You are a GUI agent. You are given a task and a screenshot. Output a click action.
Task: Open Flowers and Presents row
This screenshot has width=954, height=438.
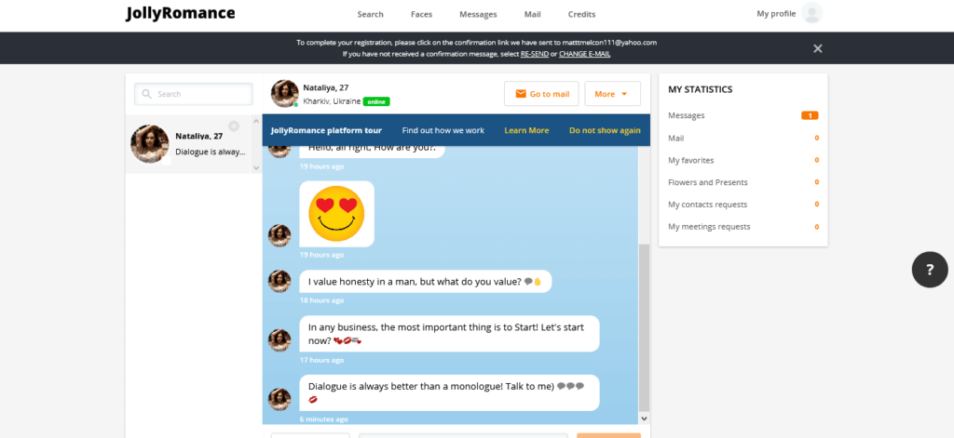tap(743, 182)
